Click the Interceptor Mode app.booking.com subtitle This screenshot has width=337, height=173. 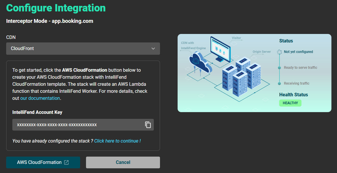(50, 21)
